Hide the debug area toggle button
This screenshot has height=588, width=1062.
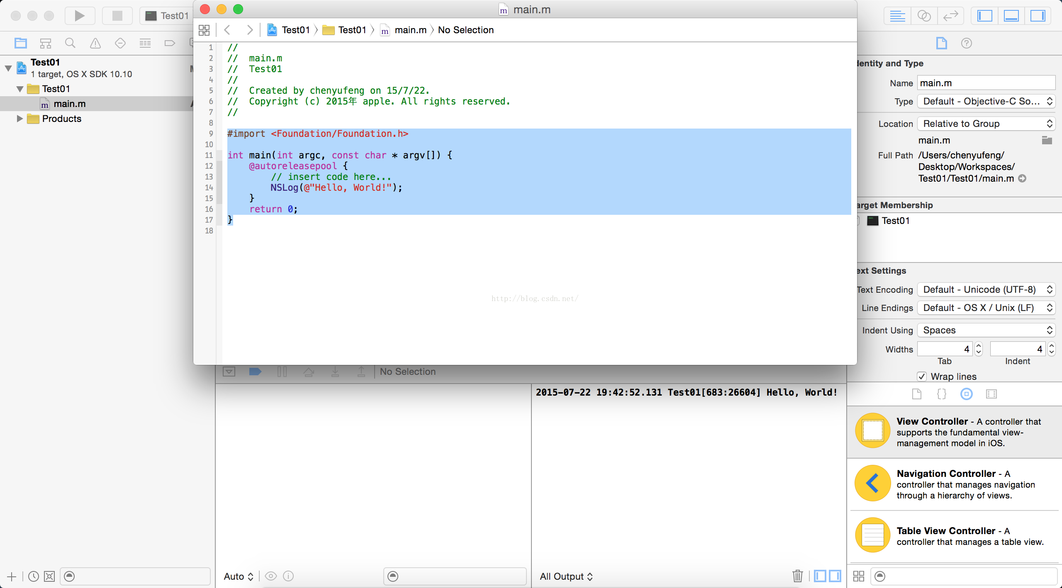[229, 372]
